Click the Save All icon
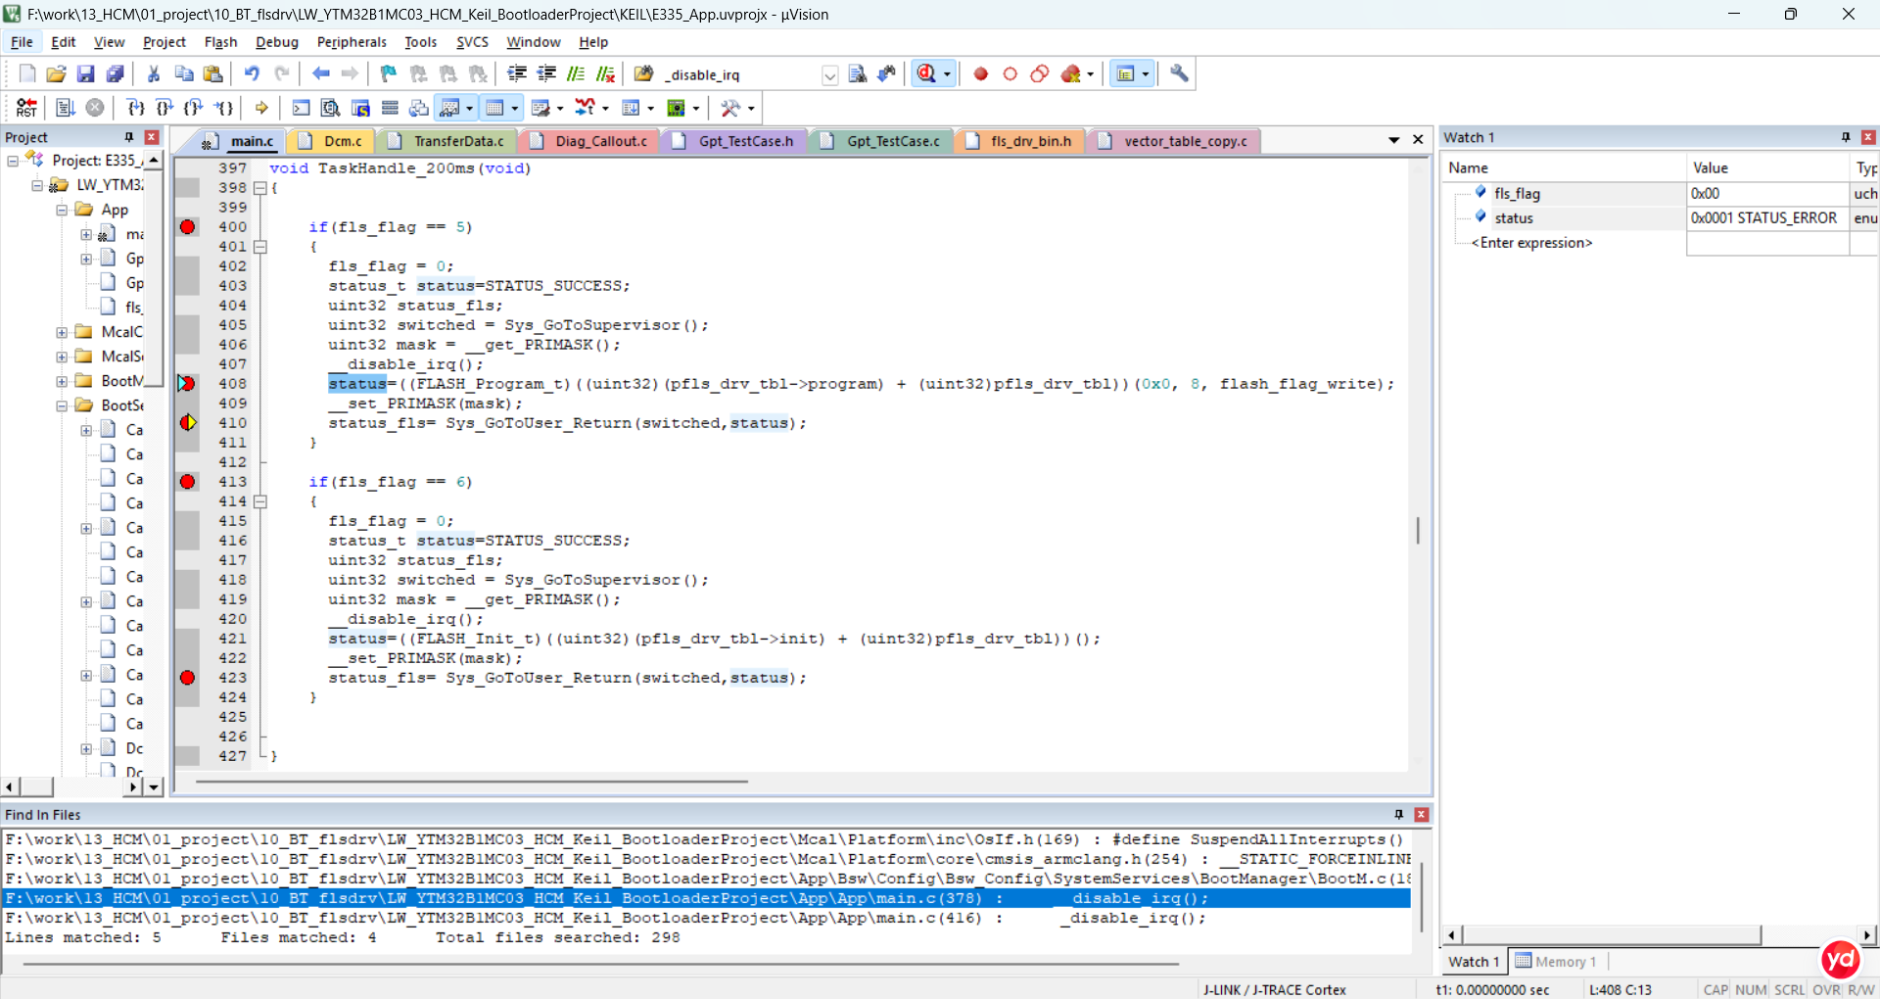Viewport: 1880px width, 999px height. click(x=116, y=73)
